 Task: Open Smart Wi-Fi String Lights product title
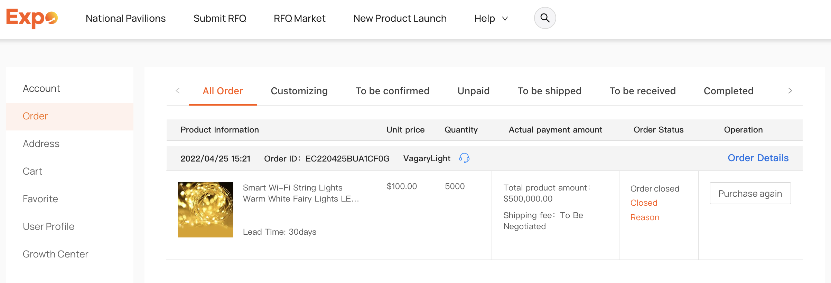pyautogui.click(x=301, y=193)
